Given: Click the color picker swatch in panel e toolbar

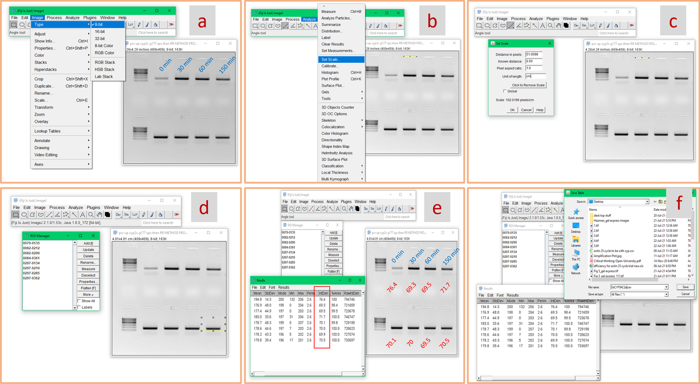Looking at the screenshot, I should tap(357, 209).
